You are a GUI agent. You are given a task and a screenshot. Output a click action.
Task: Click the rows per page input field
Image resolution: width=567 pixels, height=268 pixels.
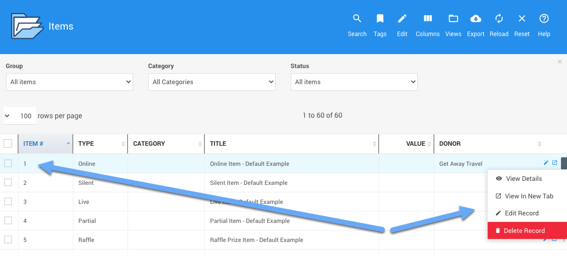(26, 116)
